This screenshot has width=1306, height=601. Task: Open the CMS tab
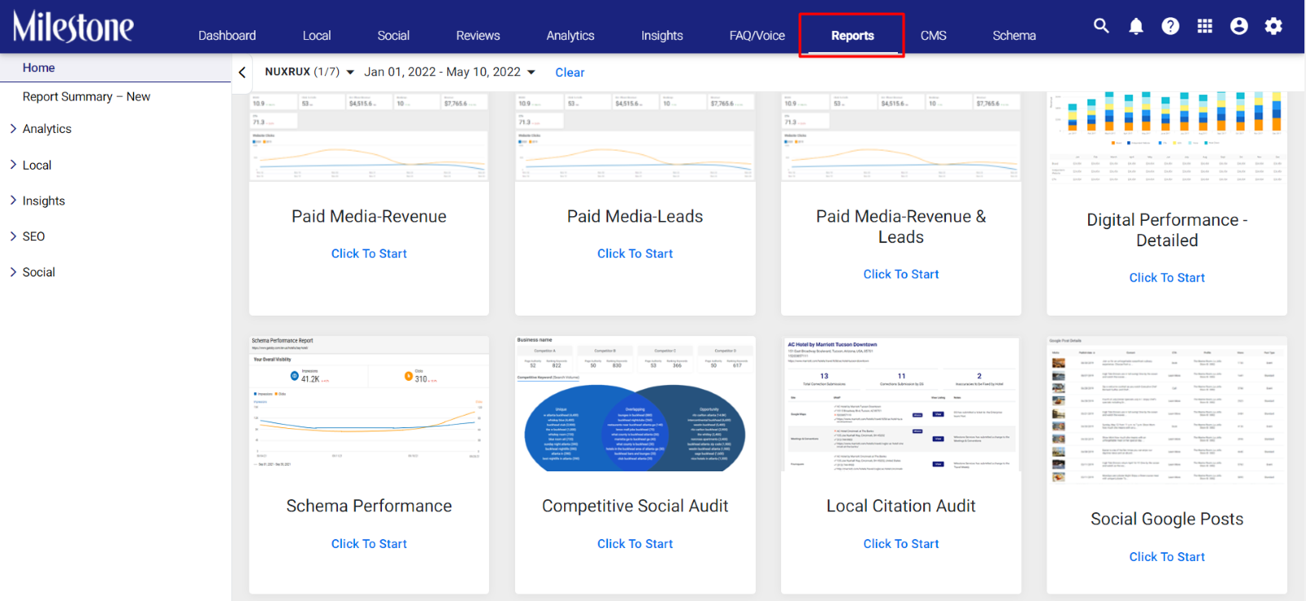click(934, 35)
